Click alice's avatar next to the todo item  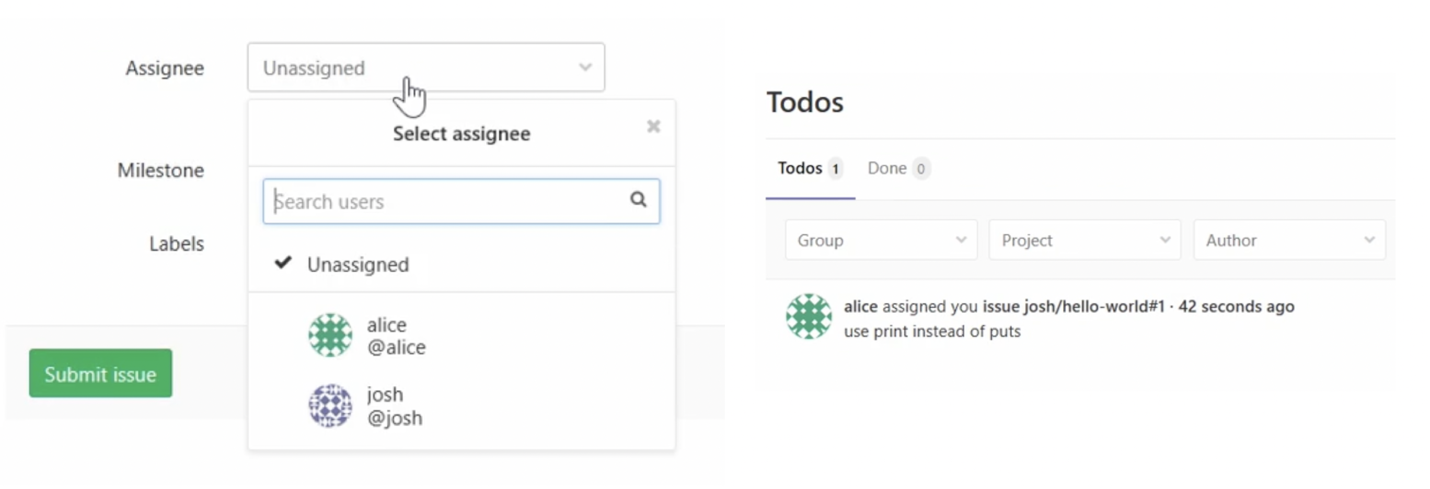pyautogui.click(x=810, y=317)
